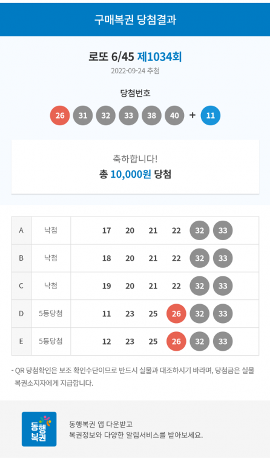The height and width of the screenshot is (459, 270).
Task: Click the 2022-09-24 추첨 date text
Action: 135,71
